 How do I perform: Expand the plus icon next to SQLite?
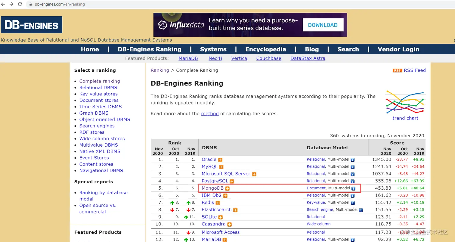point(220,217)
